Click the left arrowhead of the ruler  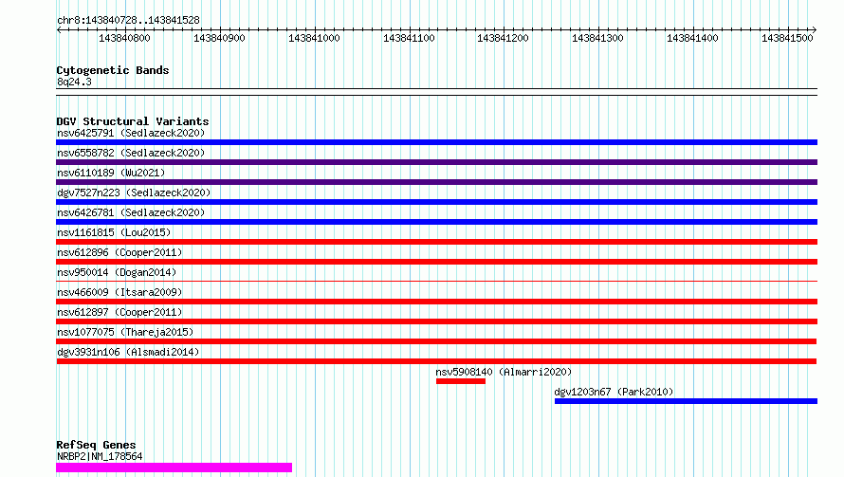(x=59, y=29)
